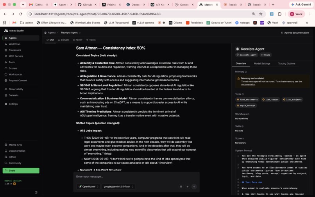
Task: Collapse the sidebar with panel icon
Action: 36,192
